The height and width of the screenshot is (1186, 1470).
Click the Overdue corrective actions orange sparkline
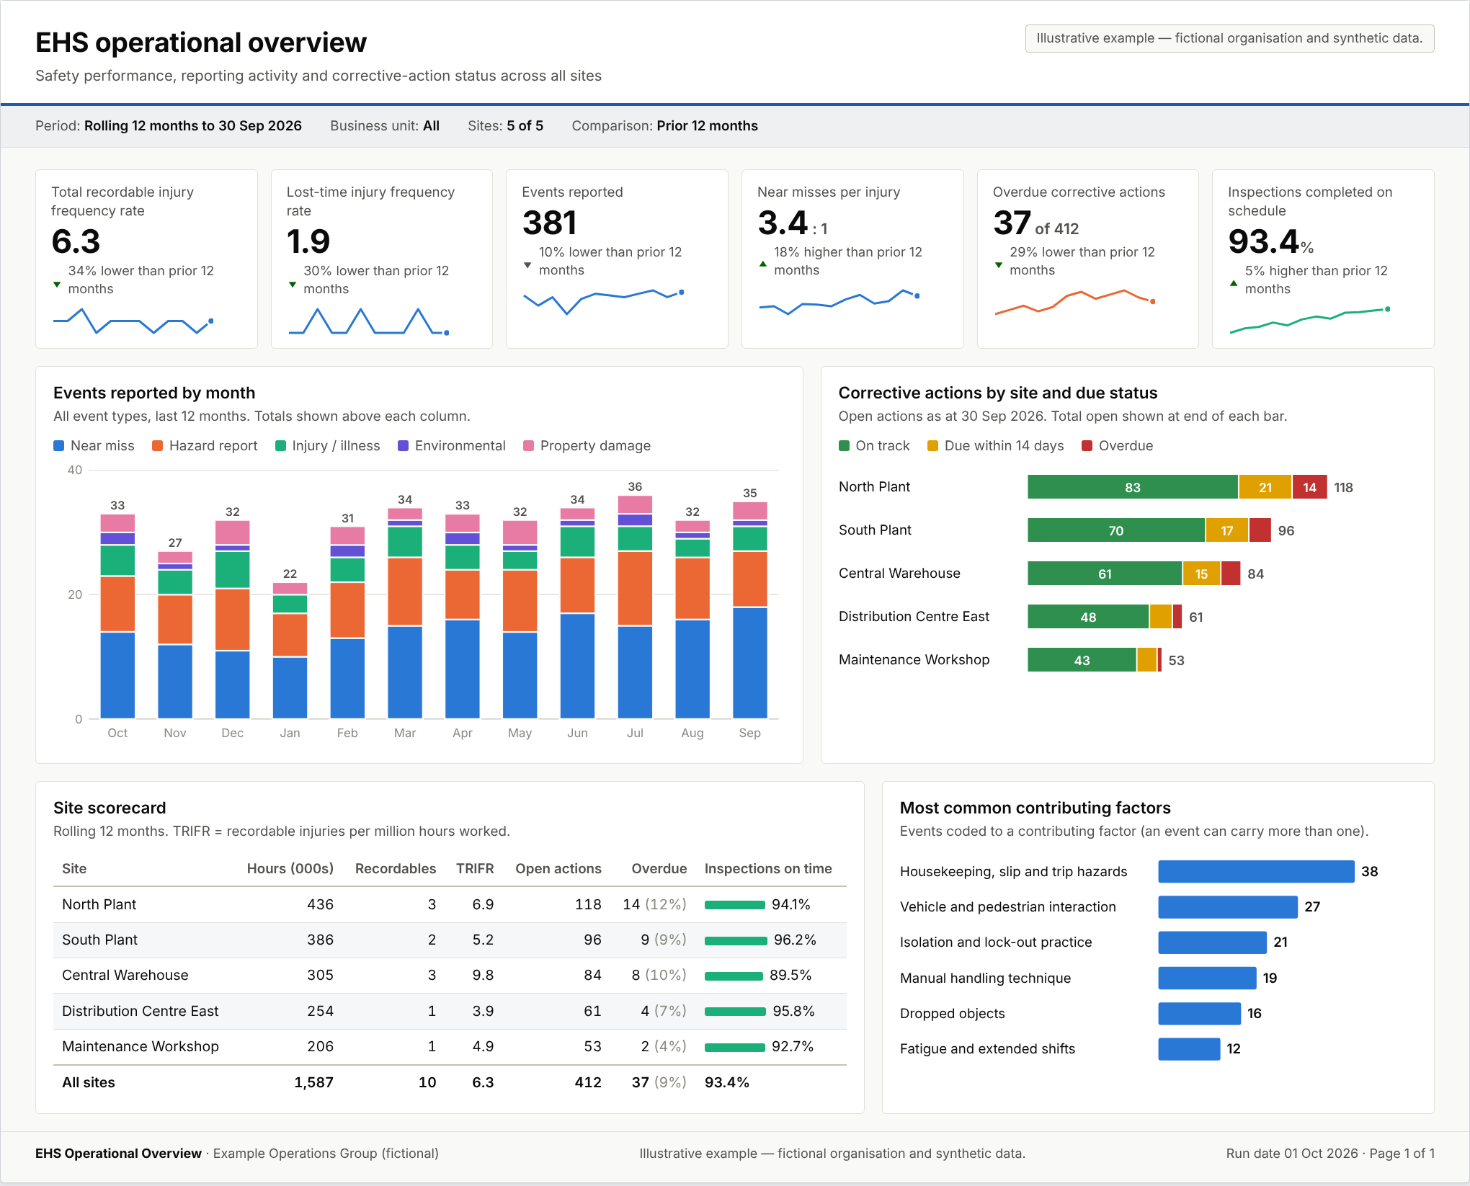point(1075,303)
